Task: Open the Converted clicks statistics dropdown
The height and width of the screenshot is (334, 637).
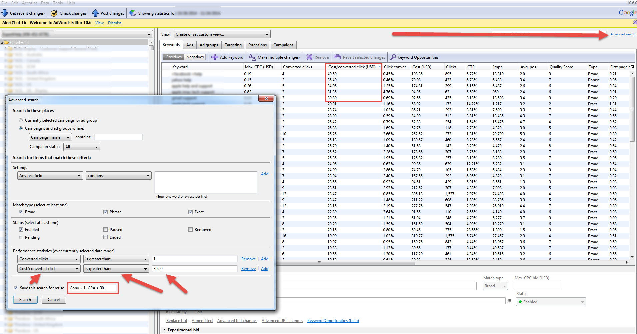Action: coord(49,259)
